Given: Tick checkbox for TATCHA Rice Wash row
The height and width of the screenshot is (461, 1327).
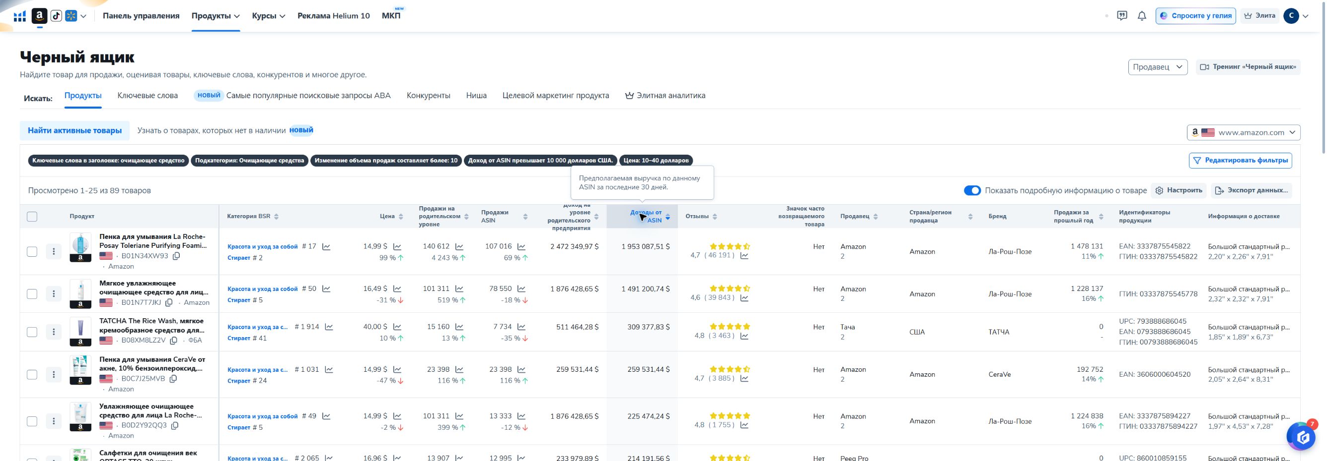Looking at the screenshot, I should [x=32, y=332].
